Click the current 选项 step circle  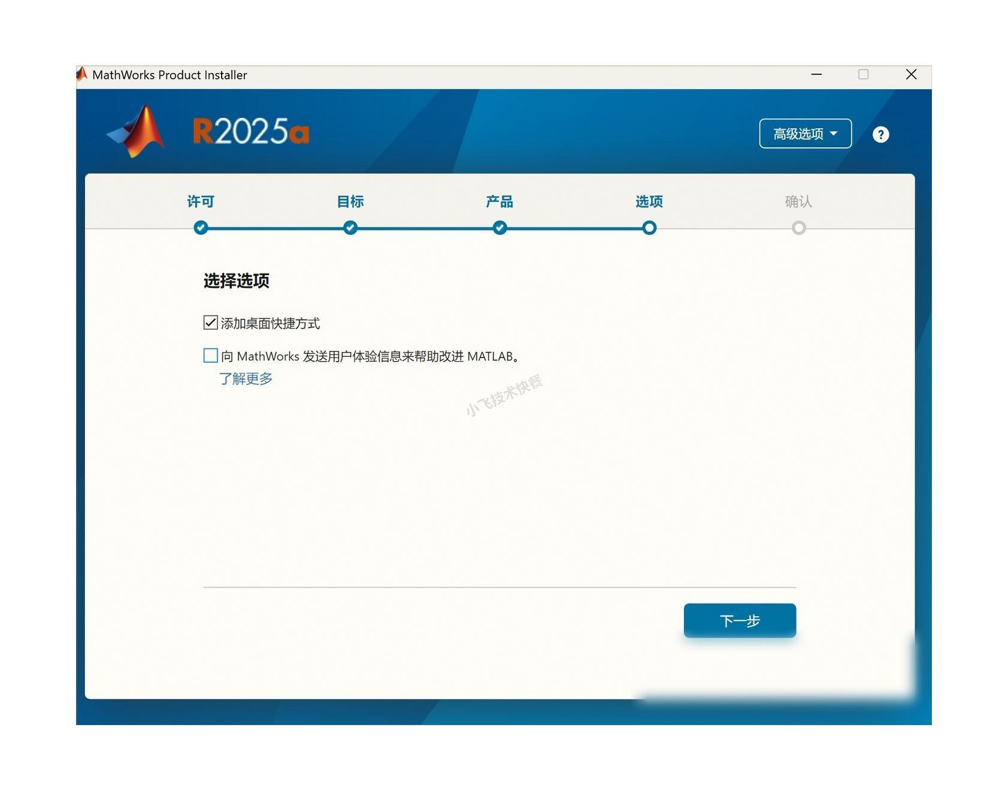click(649, 228)
